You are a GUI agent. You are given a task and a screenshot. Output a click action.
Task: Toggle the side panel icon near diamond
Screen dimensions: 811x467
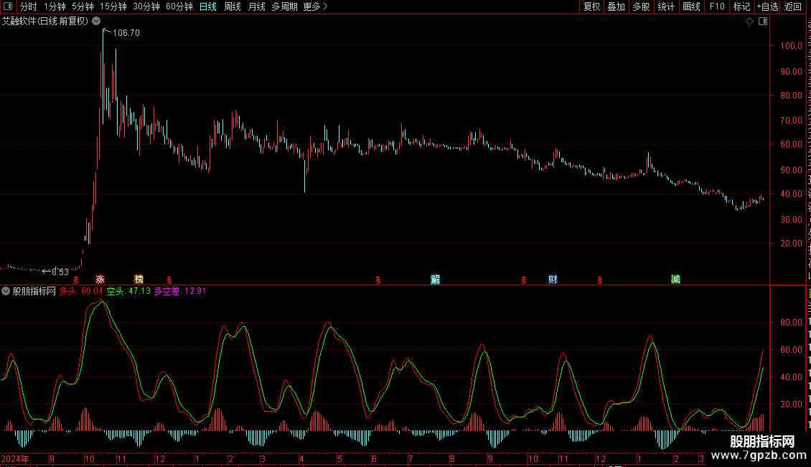tap(763, 22)
